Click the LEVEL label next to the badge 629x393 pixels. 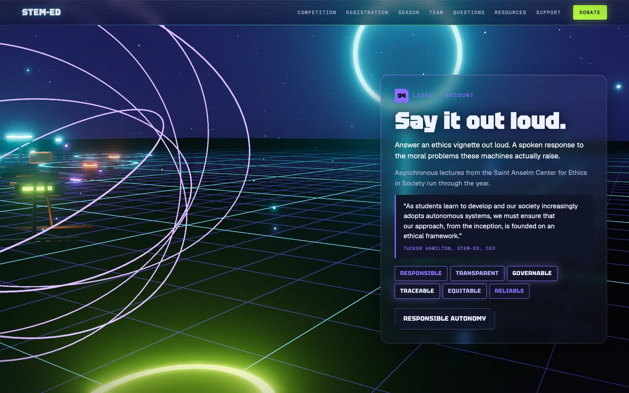(423, 95)
